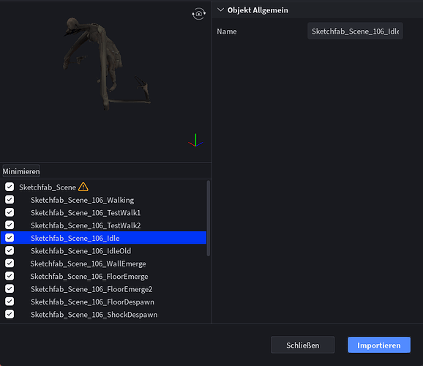Select the Sketchfab_Scene_106_FloorEmerge2 row
Viewport: 423px width, 366px height.
pyautogui.click(x=104, y=289)
